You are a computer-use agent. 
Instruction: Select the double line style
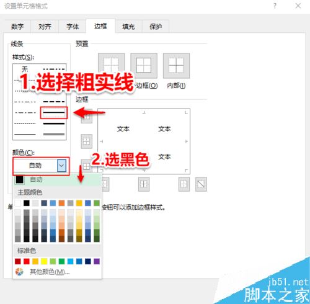(54, 134)
